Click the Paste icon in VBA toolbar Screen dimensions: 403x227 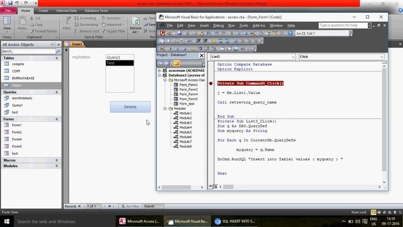(x=201, y=33)
